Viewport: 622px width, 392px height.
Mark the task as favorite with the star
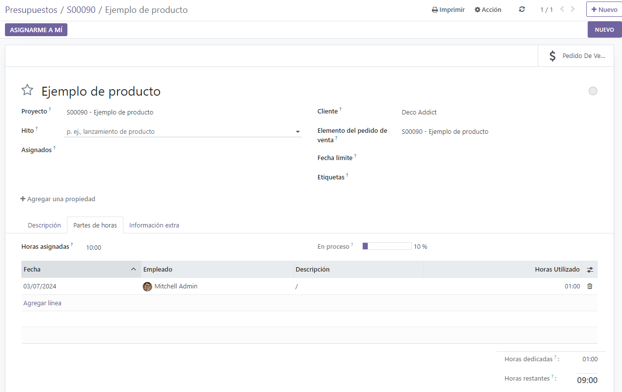point(27,90)
